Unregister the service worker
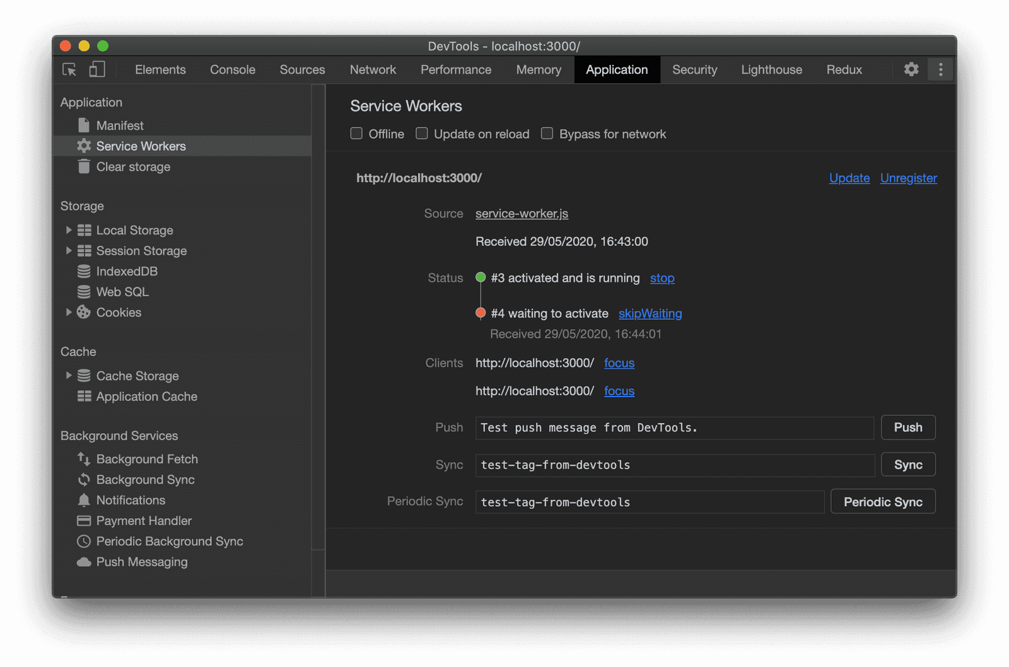 point(908,178)
